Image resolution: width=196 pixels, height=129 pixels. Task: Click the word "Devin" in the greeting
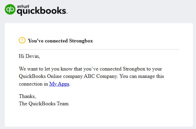[32, 56]
